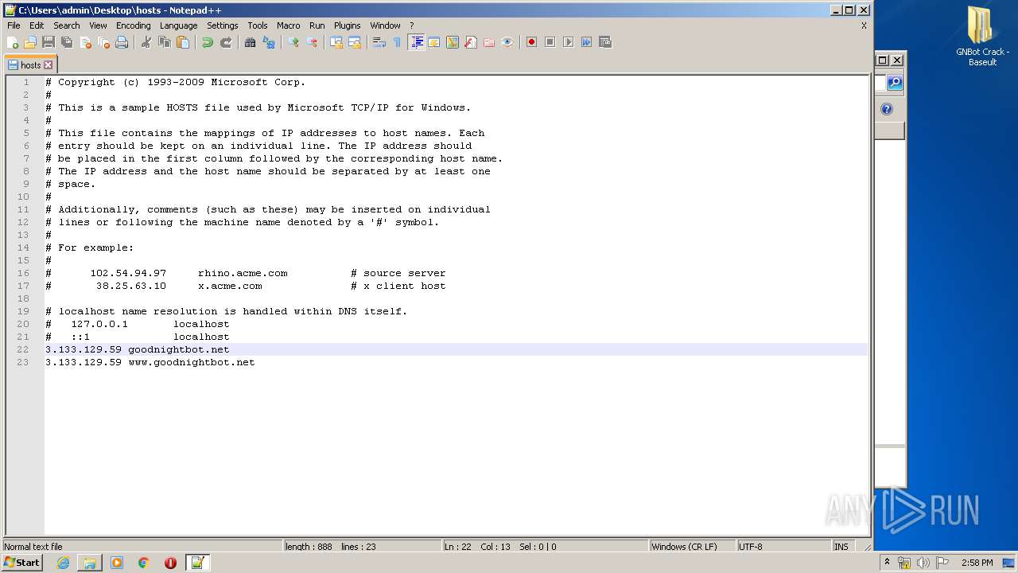Viewport: 1018px width, 573px height.
Task: Open the Language menu
Action: (x=178, y=25)
